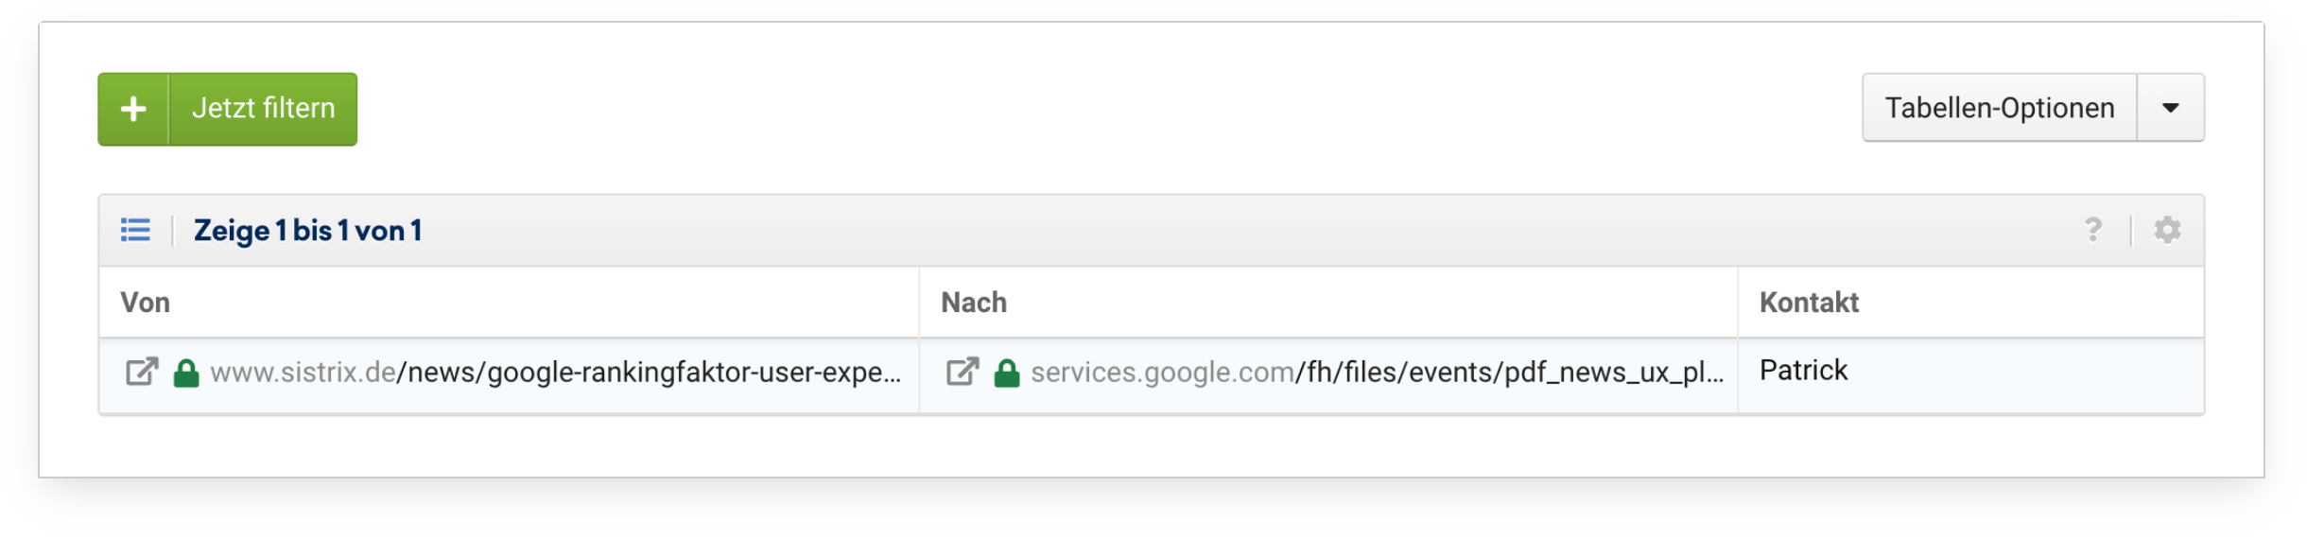Open the table settings gear icon
2307x539 pixels.
(2167, 230)
